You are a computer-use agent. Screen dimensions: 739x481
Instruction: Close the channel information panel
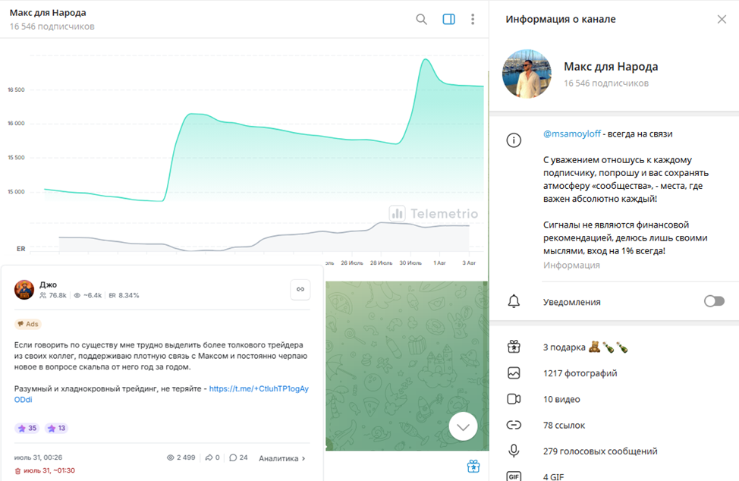[722, 20]
